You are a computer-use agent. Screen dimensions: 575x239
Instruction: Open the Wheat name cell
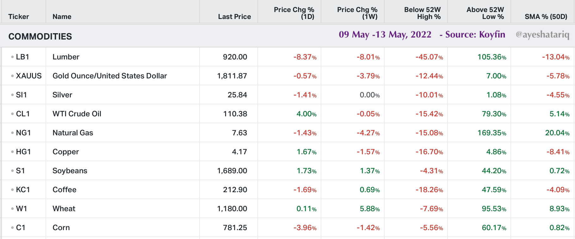coord(64,209)
